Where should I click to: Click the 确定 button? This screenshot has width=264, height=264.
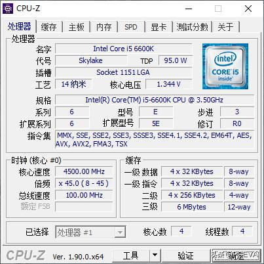tap(236, 255)
